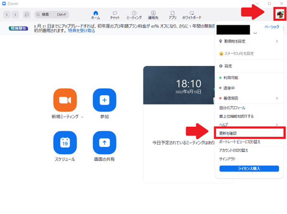Expand the 新規ミーティング dropdown arrow
The width and height of the screenshot is (287, 214).
82,117
